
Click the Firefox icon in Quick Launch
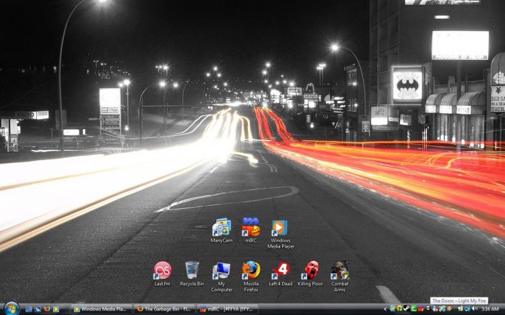[47, 309]
